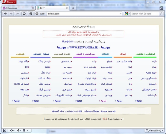166x134 pixels.
Task: Click the zoom magnifier View icon
Action: point(147,130)
